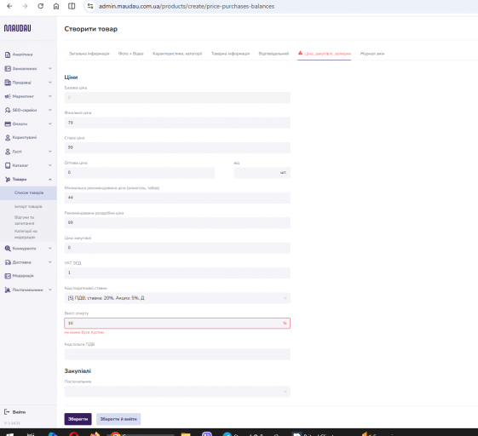Screen dimensions: 478x436
Task: Click the Оптова ціна field
Action: (x=140, y=173)
